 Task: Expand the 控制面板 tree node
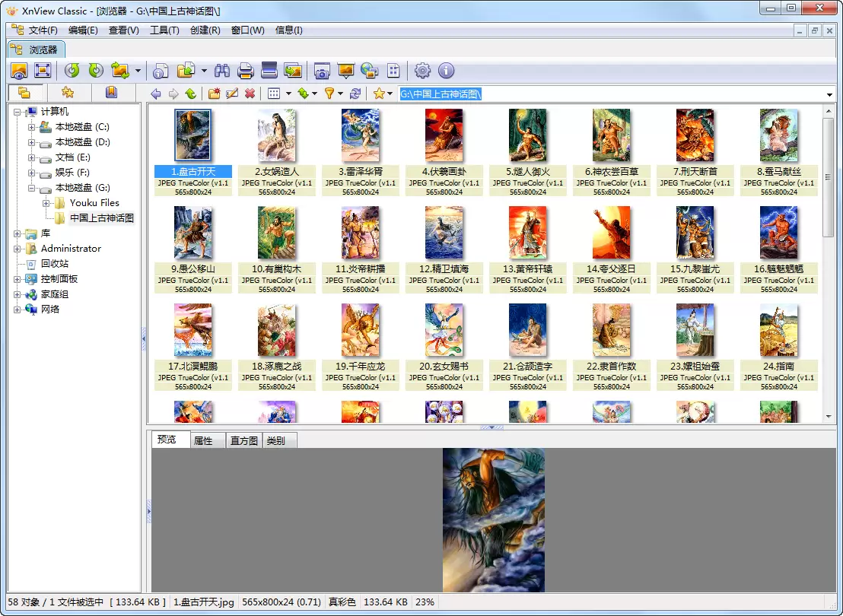pyautogui.click(x=17, y=280)
